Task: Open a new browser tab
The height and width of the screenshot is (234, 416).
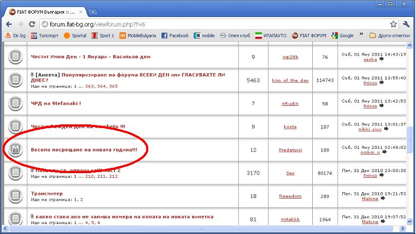Action: [x=93, y=12]
